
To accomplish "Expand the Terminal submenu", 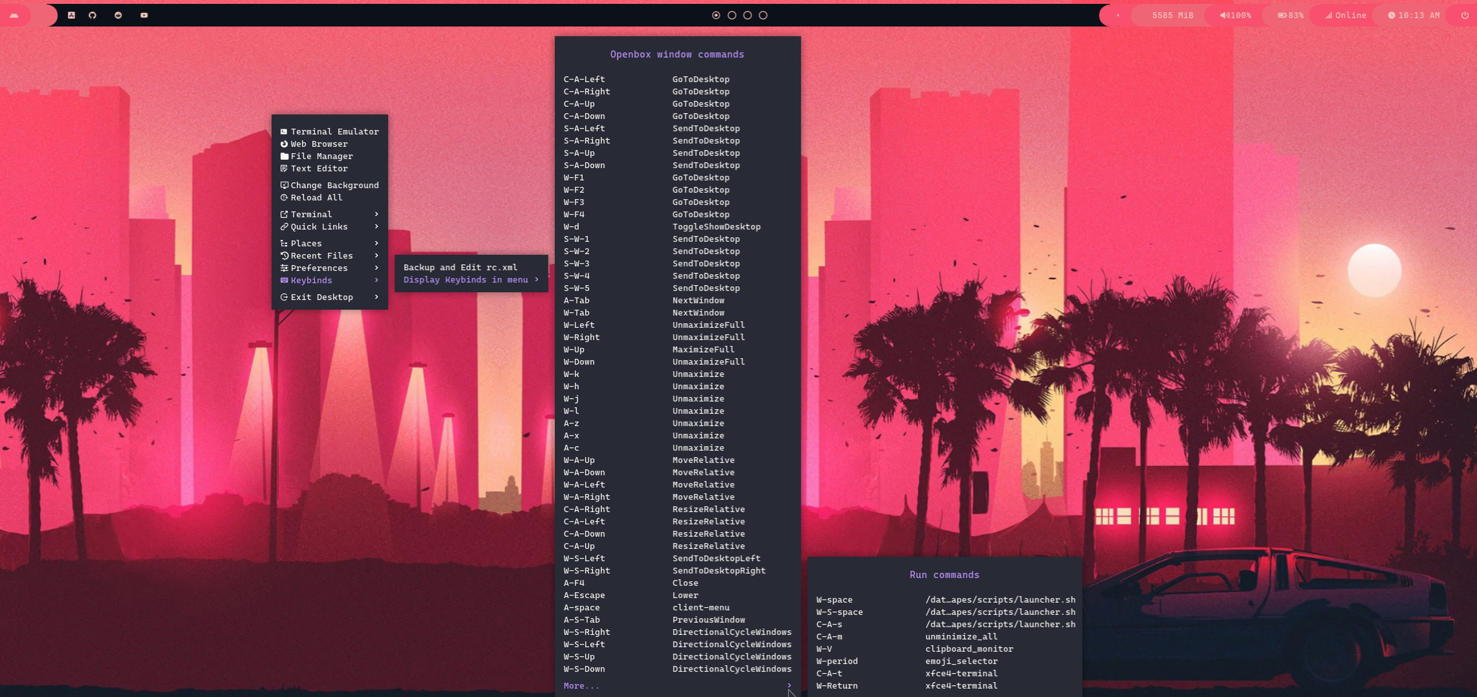I will (x=330, y=214).
